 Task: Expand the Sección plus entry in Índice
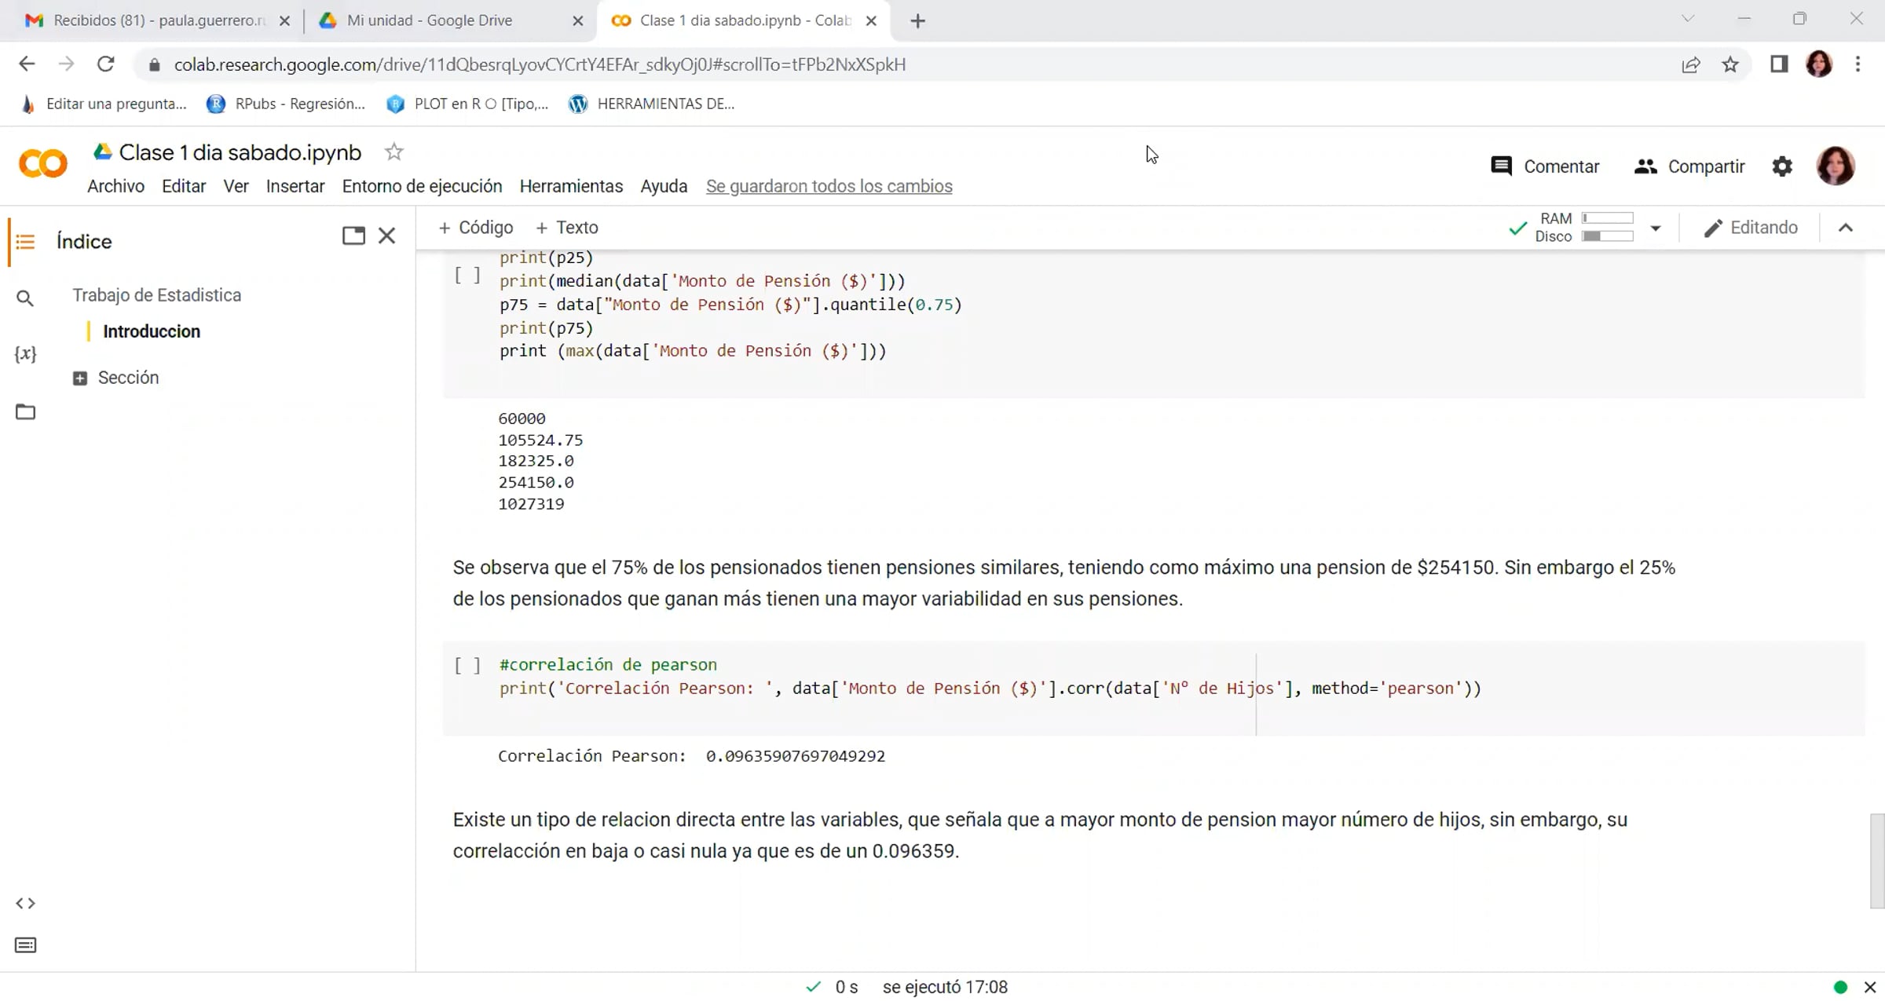[x=80, y=378]
